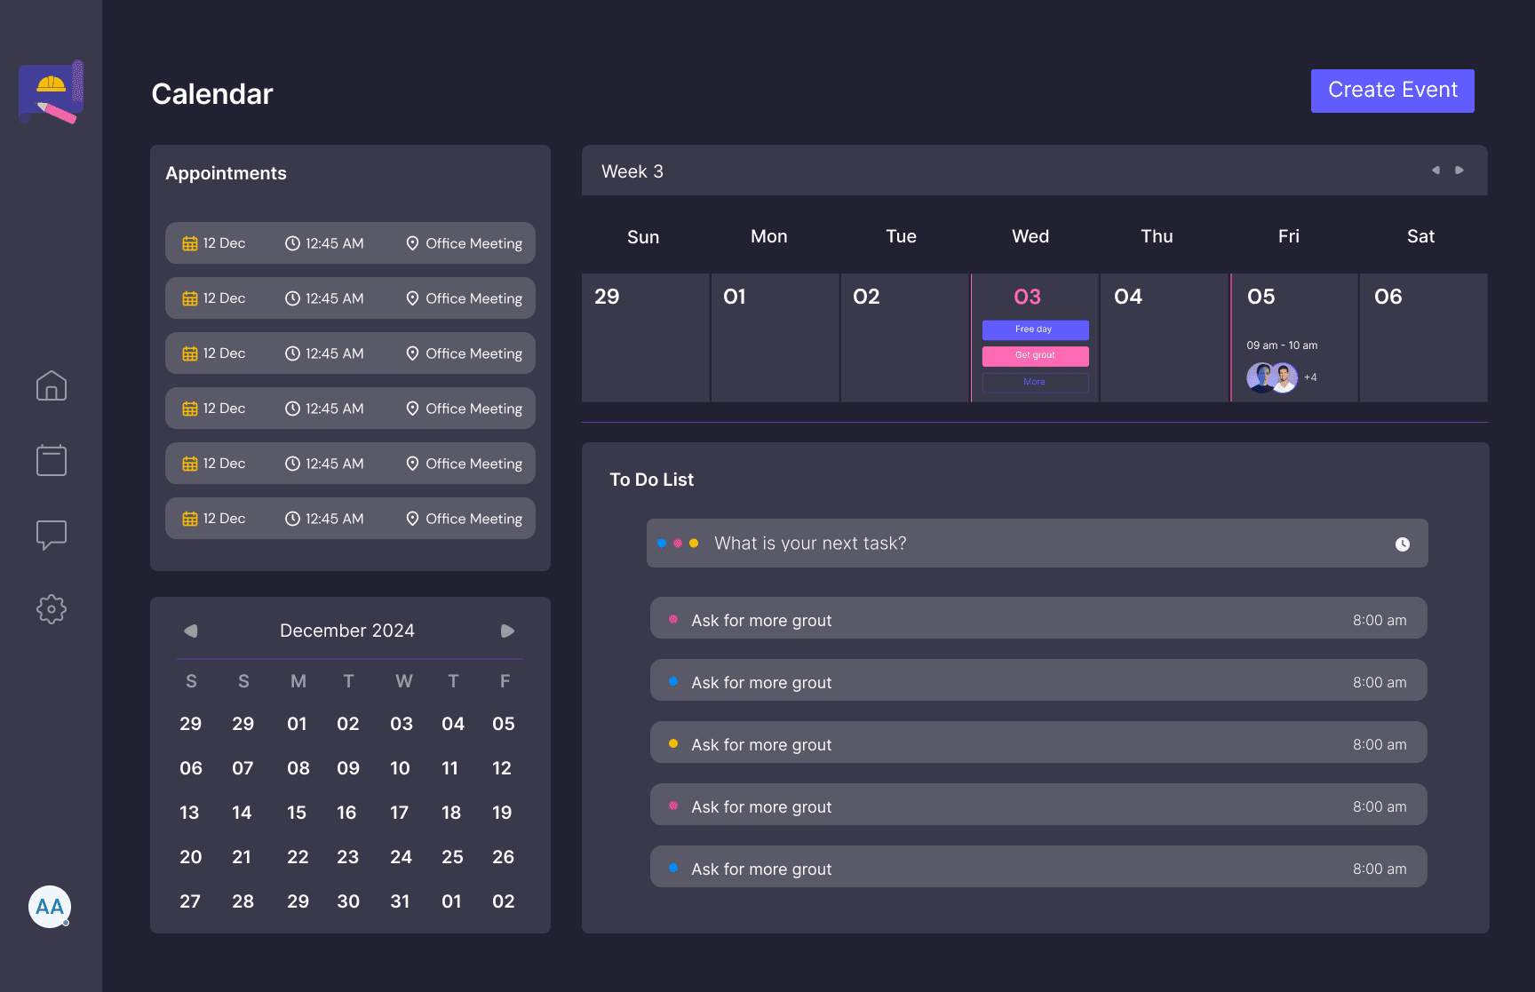Click the app logo with hard hat
1535x992 pixels.
(x=51, y=92)
